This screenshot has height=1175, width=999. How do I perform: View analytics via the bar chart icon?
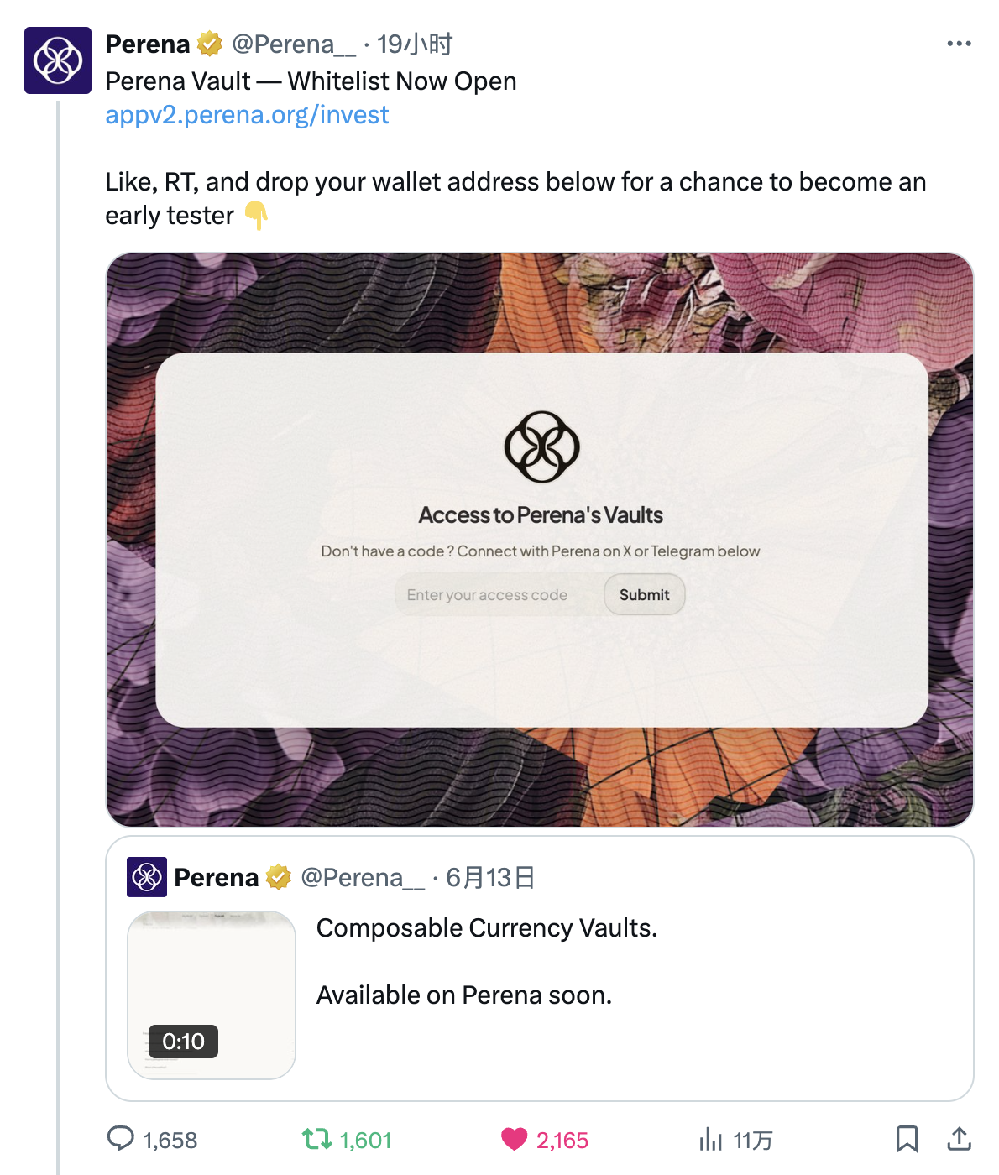click(x=710, y=1139)
